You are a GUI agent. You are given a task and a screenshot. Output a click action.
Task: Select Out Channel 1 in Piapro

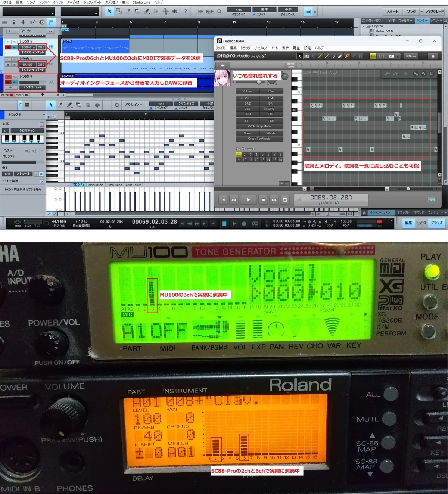239,154
